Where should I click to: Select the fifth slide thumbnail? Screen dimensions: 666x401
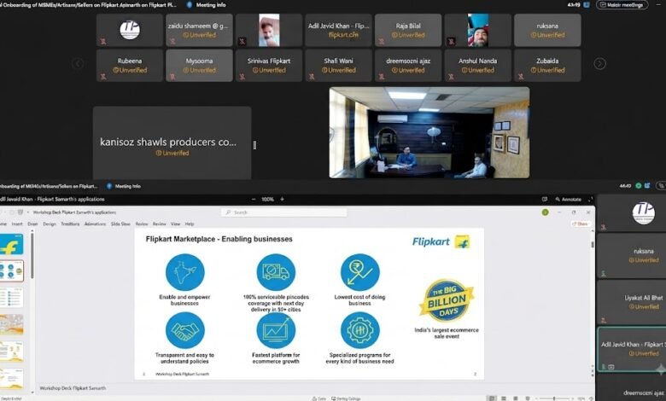click(x=11, y=352)
